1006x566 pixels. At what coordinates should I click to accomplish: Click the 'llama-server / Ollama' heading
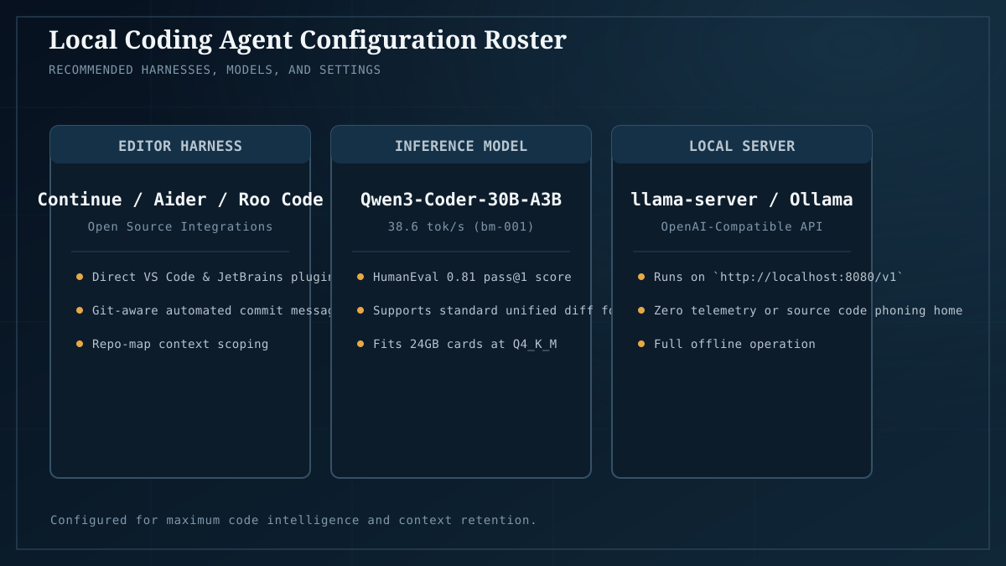[x=742, y=200]
